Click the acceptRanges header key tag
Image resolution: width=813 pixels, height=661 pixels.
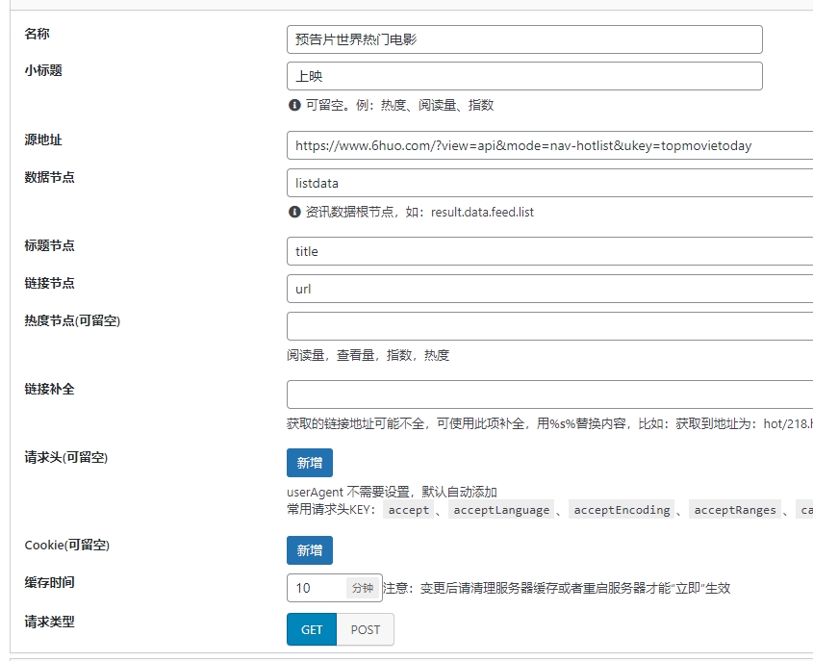[x=735, y=510]
